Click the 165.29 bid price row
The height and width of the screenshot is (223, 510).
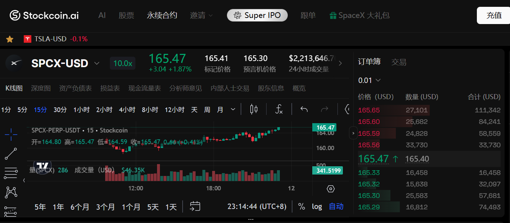pos(429,207)
